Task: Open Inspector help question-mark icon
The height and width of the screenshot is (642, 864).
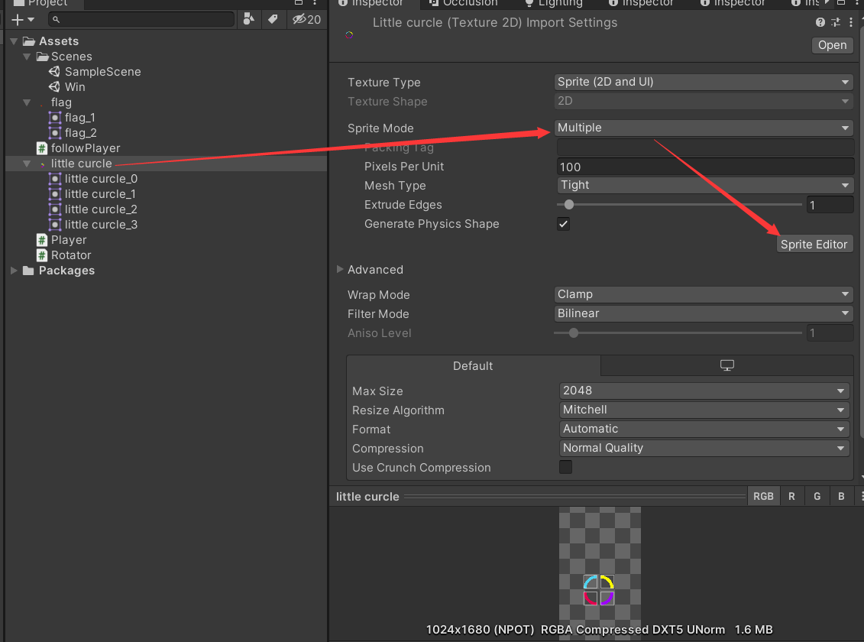Action: 820,22
